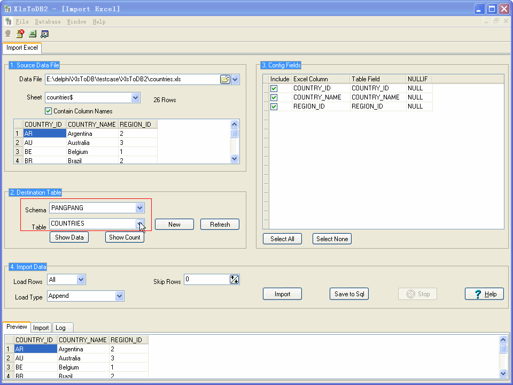The width and height of the screenshot is (513, 385).
Task: Open the File menu
Action: tap(22, 21)
